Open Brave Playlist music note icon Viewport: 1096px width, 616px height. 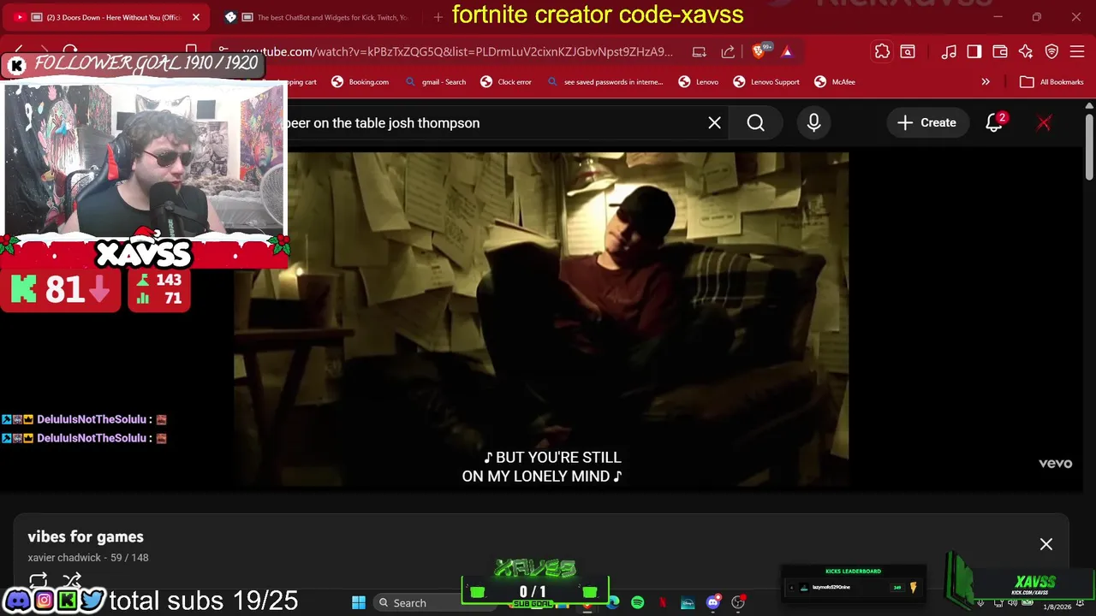949,52
